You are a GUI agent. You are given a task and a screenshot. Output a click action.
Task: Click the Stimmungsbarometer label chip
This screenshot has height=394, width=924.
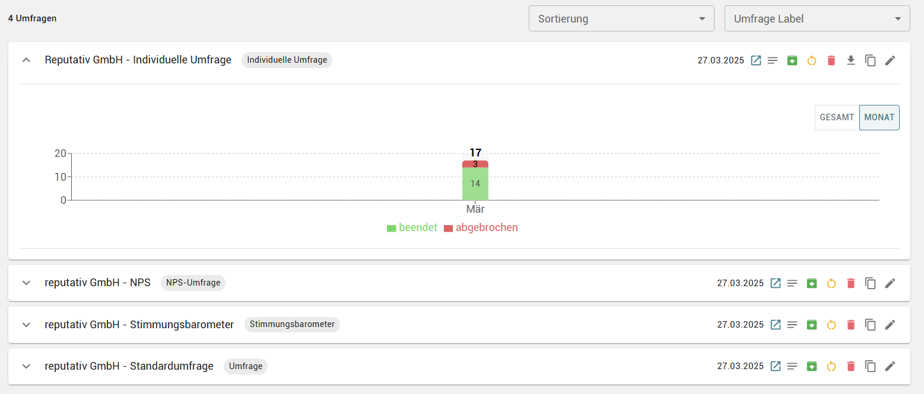point(292,324)
